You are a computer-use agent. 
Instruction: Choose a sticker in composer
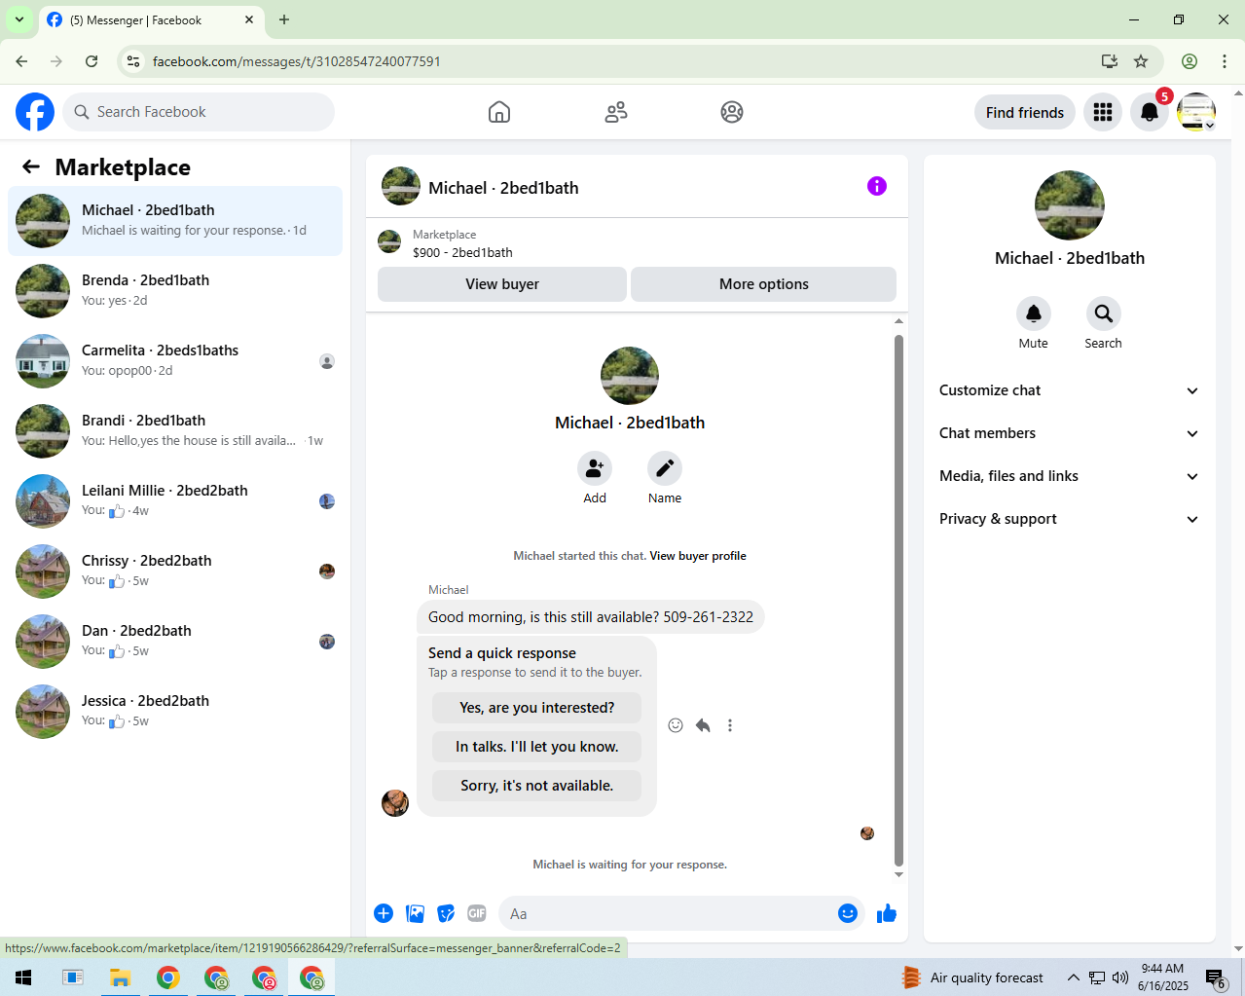tap(447, 913)
